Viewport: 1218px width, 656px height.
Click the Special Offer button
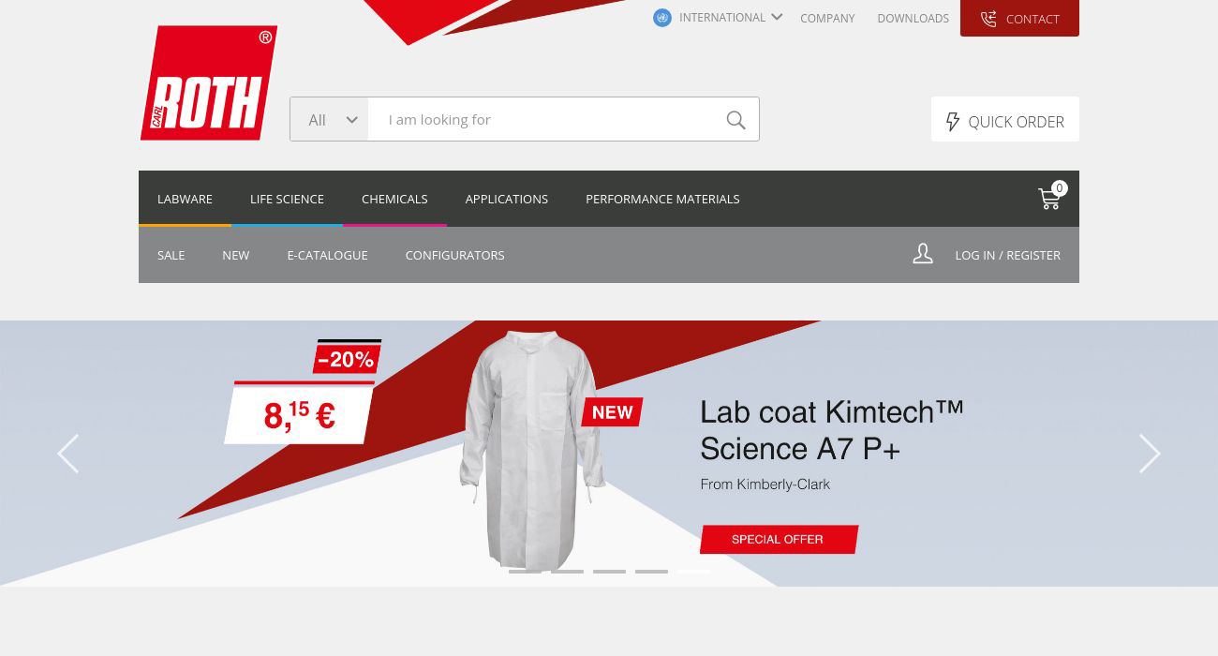click(779, 539)
